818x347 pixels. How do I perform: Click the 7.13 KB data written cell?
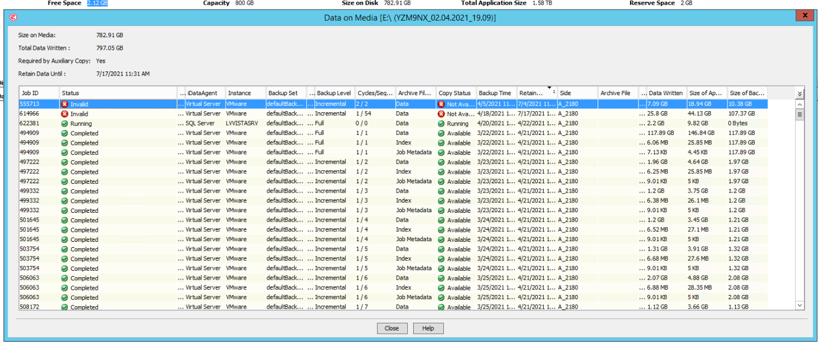point(667,152)
